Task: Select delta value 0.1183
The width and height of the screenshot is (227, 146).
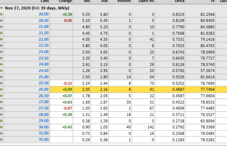Action: click(x=178, y=140)
